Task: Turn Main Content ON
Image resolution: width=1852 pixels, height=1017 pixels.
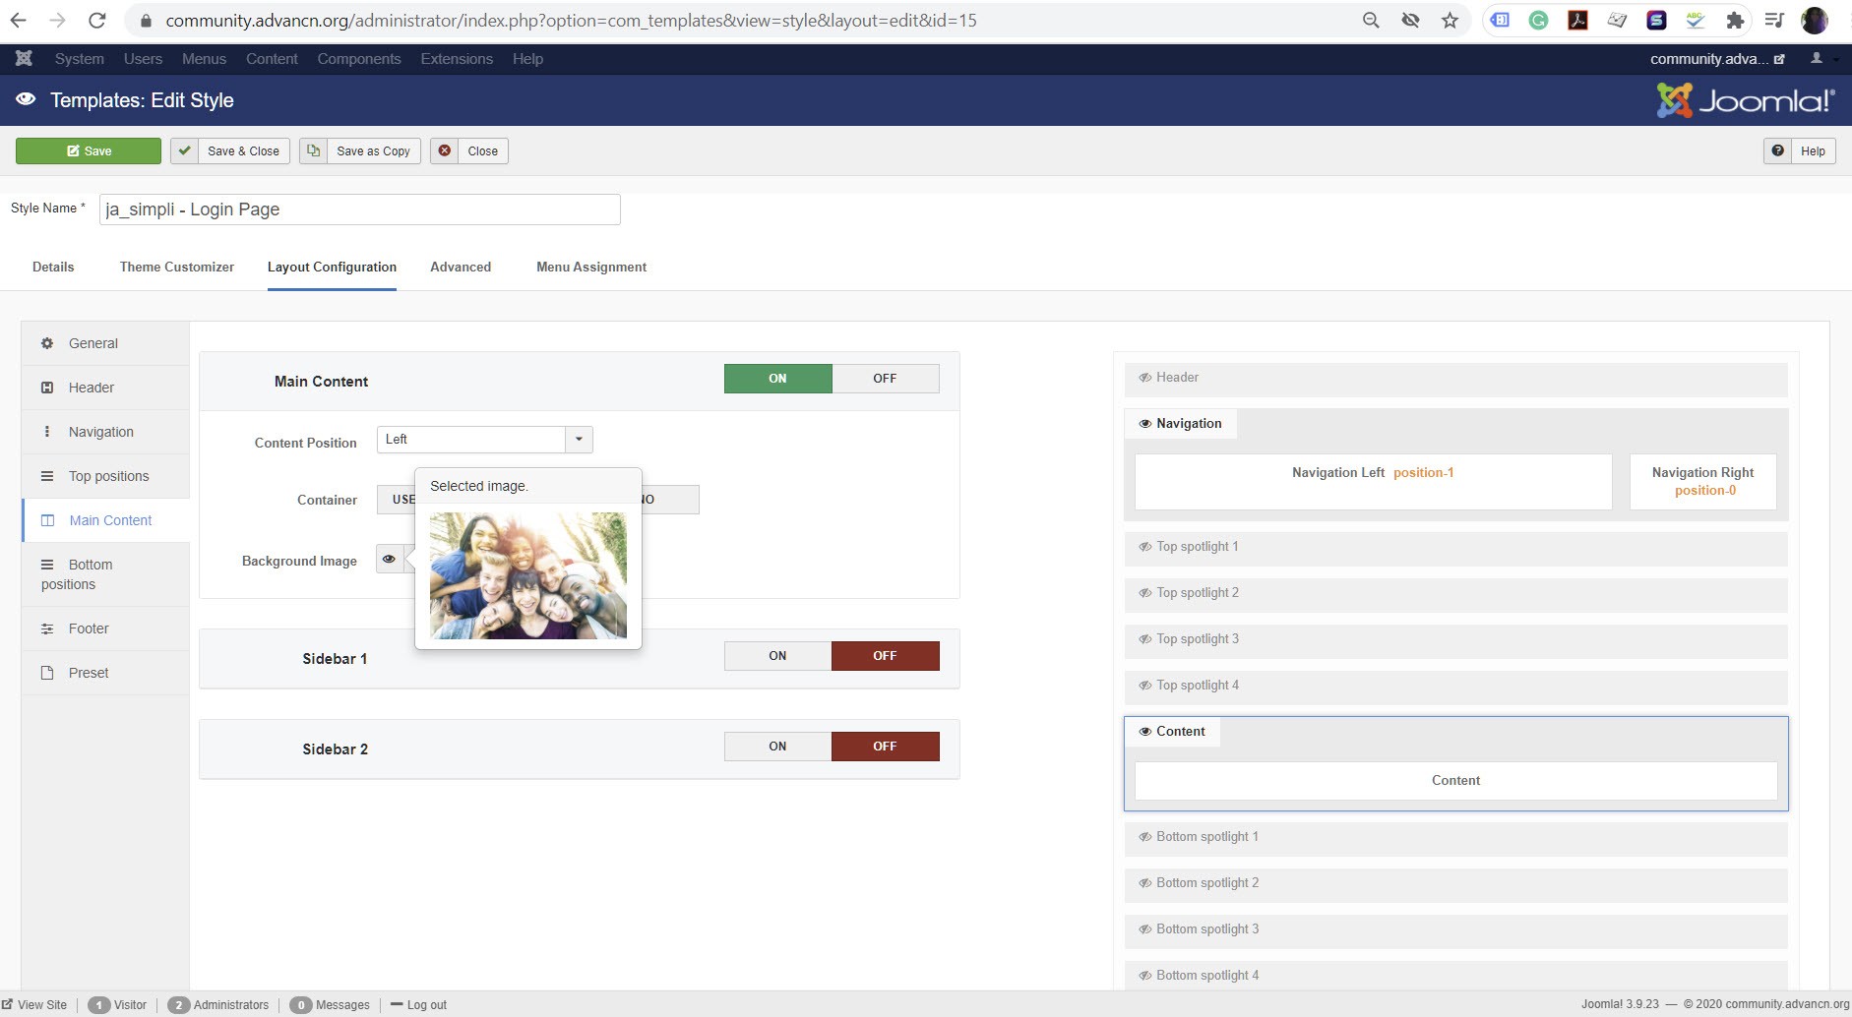Action: pyautogui.click(x=777, y=379)
